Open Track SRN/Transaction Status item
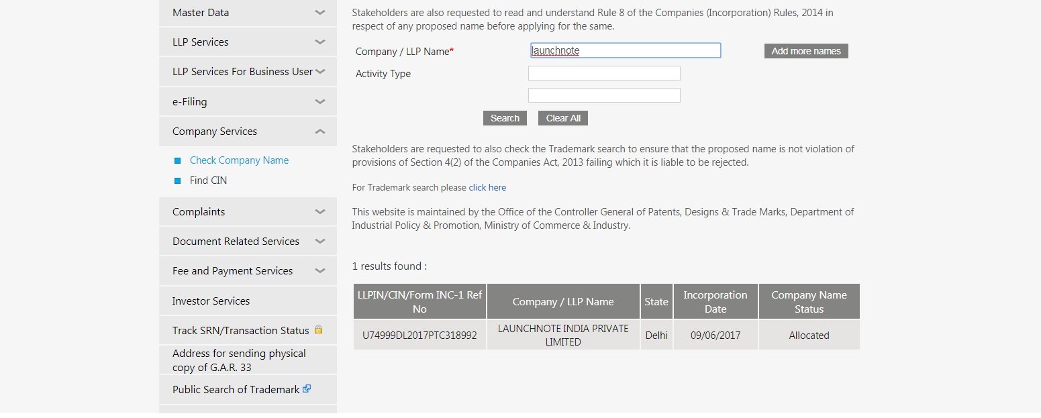Image resolution: width=1041 pixels, height=418 pixels. click(248, 330)
